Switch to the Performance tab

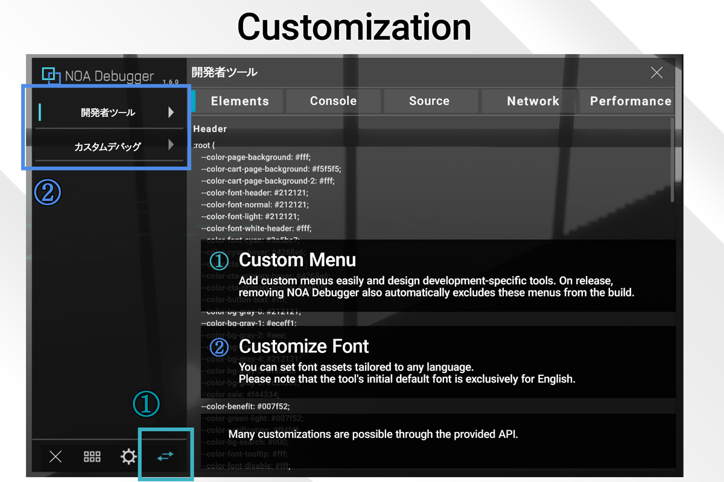(630, 101)
